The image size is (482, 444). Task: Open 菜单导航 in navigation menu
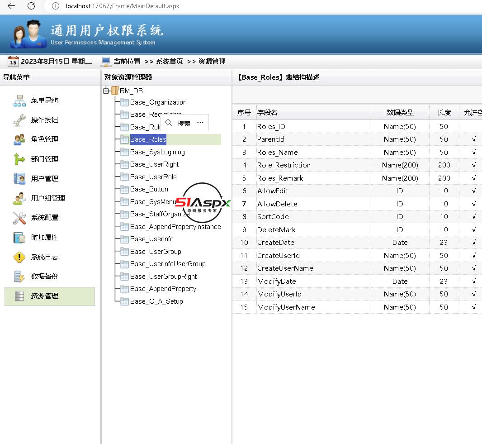pos(45,100)
